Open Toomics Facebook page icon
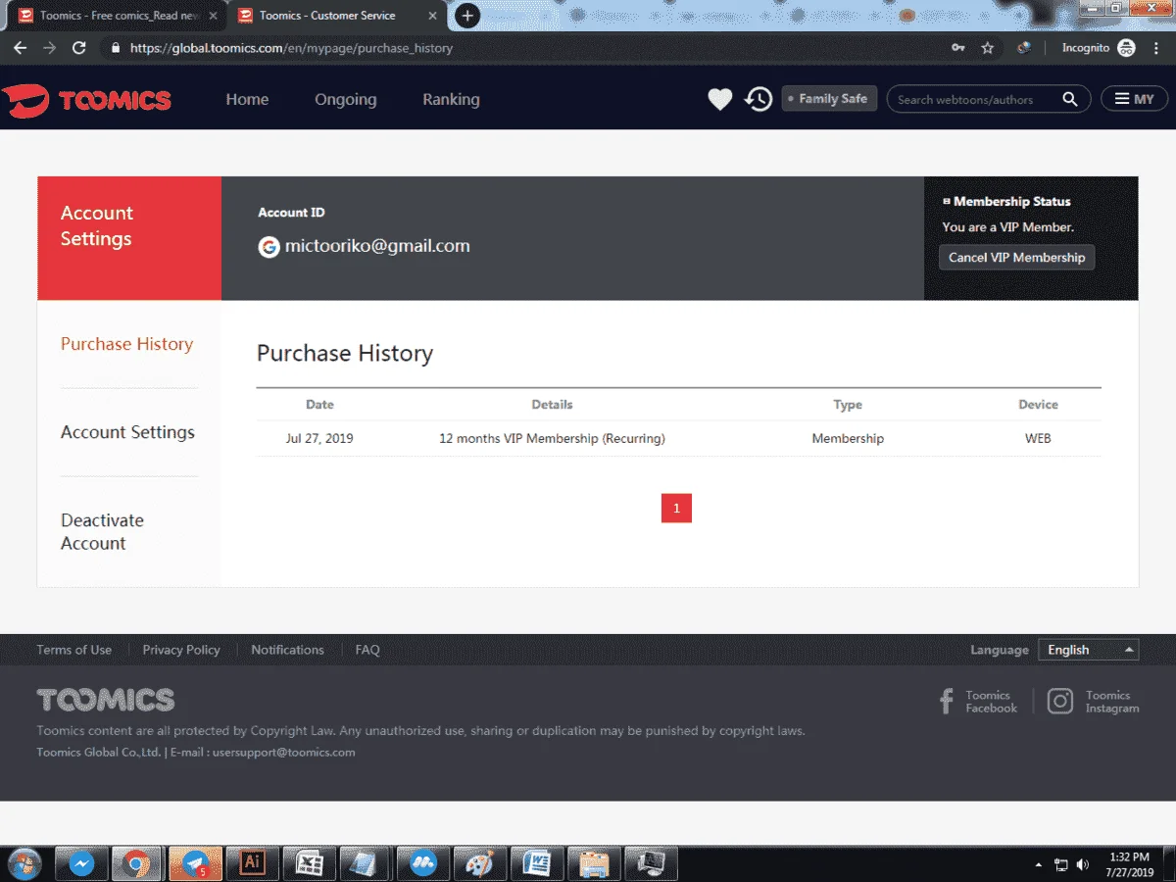The image size is (1176, 882). tap(947, 701)
